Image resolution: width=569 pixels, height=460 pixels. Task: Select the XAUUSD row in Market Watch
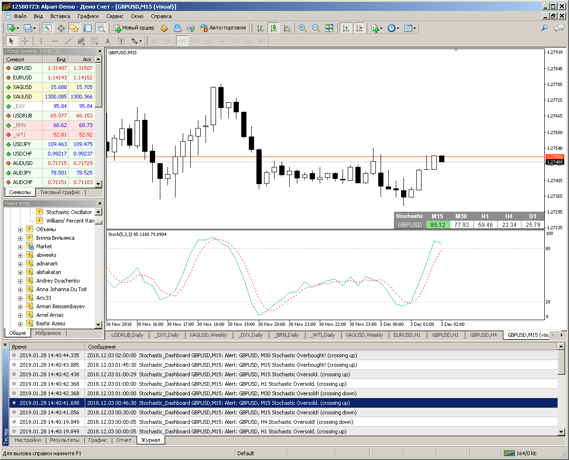(x=22, y=97)
